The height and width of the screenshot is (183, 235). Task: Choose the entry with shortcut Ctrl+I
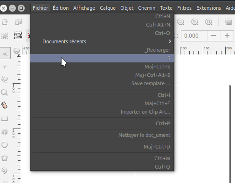tap(102, 95)
